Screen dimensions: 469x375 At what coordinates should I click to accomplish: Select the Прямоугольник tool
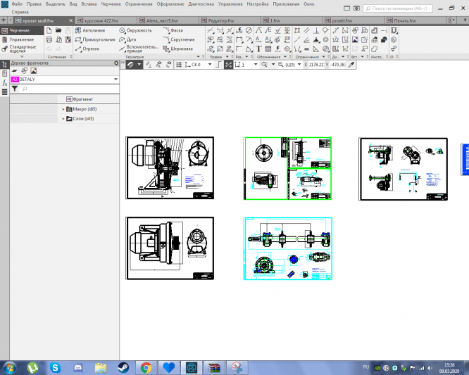click(95, 39)
